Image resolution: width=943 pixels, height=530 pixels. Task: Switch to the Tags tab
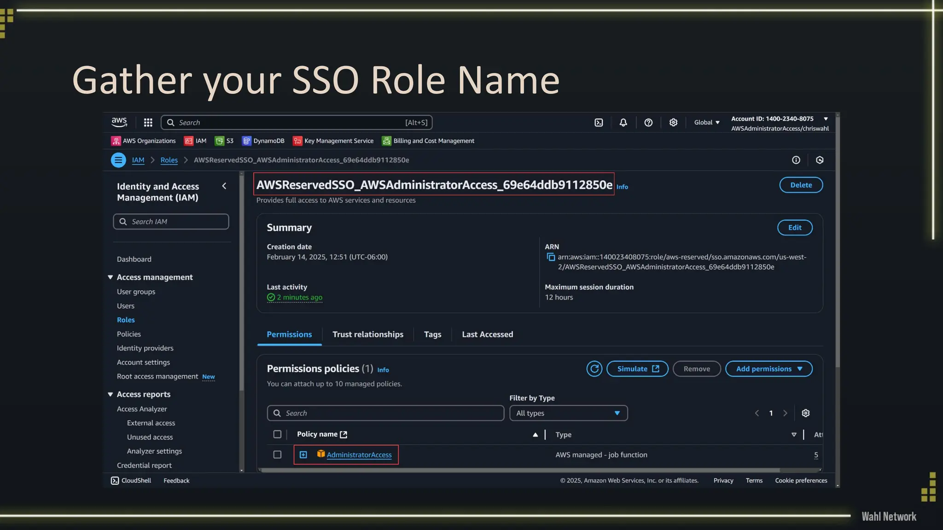coord(432,334)
